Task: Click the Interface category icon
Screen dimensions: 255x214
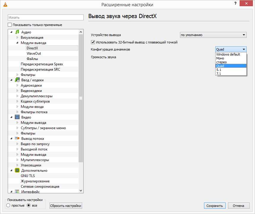Action: (17, 192)
